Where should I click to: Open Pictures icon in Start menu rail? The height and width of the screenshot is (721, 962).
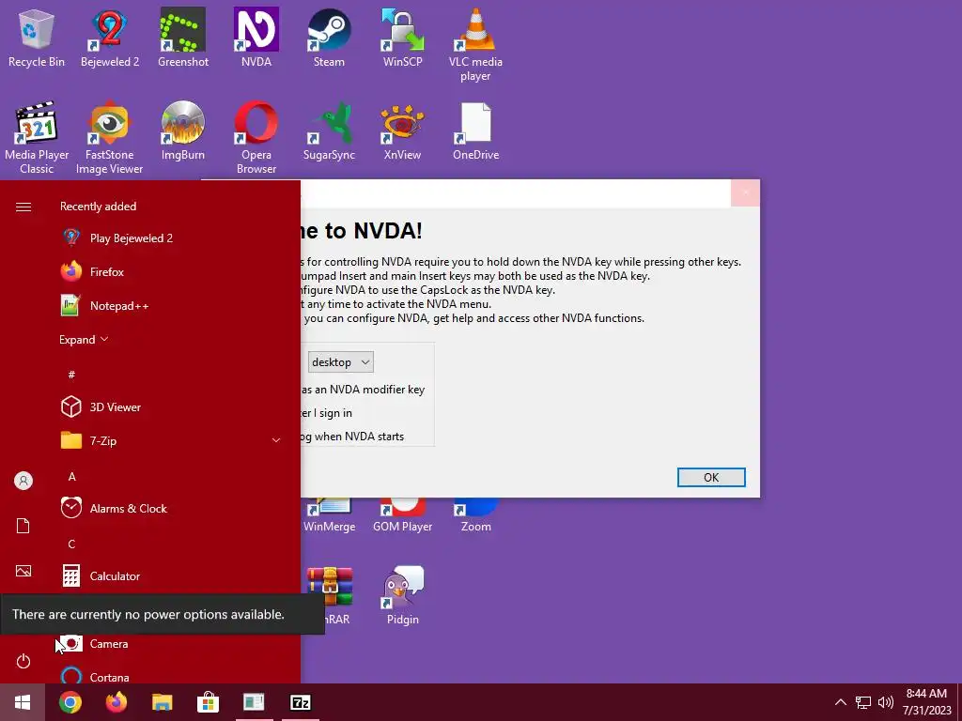[23, 572]
